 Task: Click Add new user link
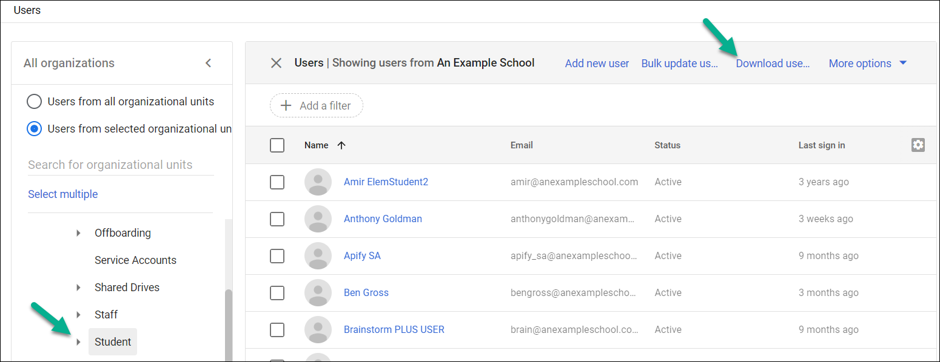click(x=597, y=63)
